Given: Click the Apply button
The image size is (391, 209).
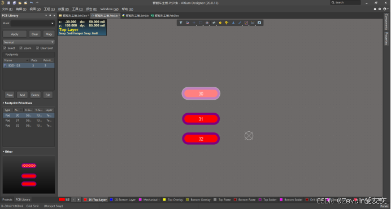Looking at the screenshot, I should [15, 34].
